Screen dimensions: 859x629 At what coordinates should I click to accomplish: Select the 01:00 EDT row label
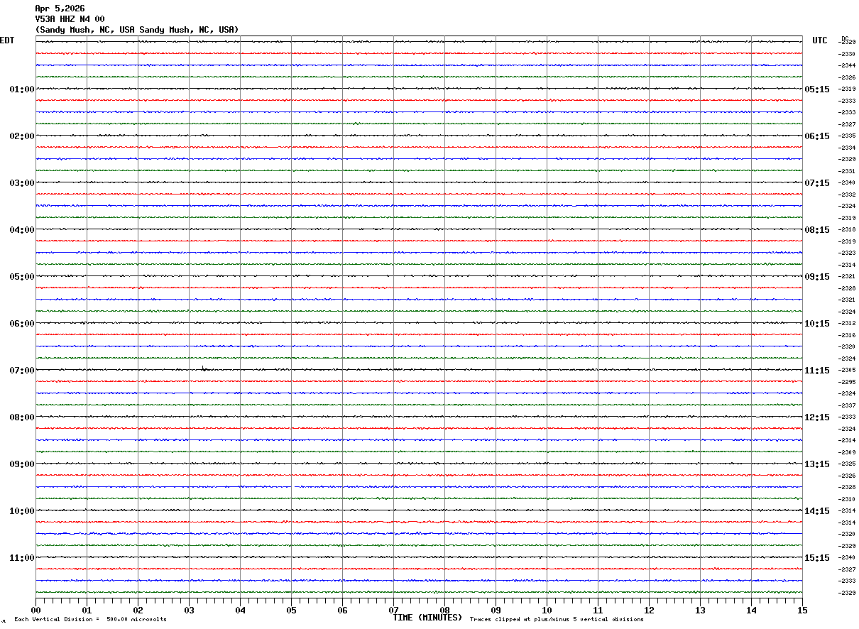[22, 89]
